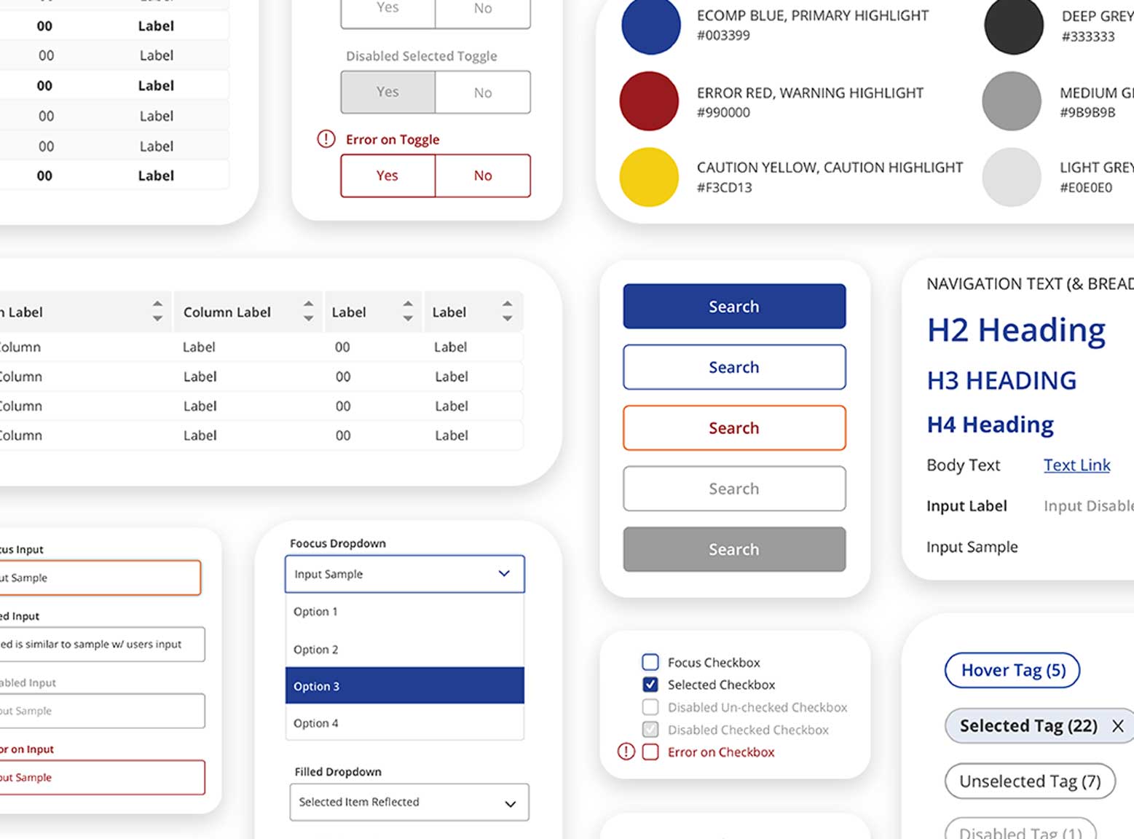
Task: Click sort arrows in the third Label column
Action: point(408,312)
